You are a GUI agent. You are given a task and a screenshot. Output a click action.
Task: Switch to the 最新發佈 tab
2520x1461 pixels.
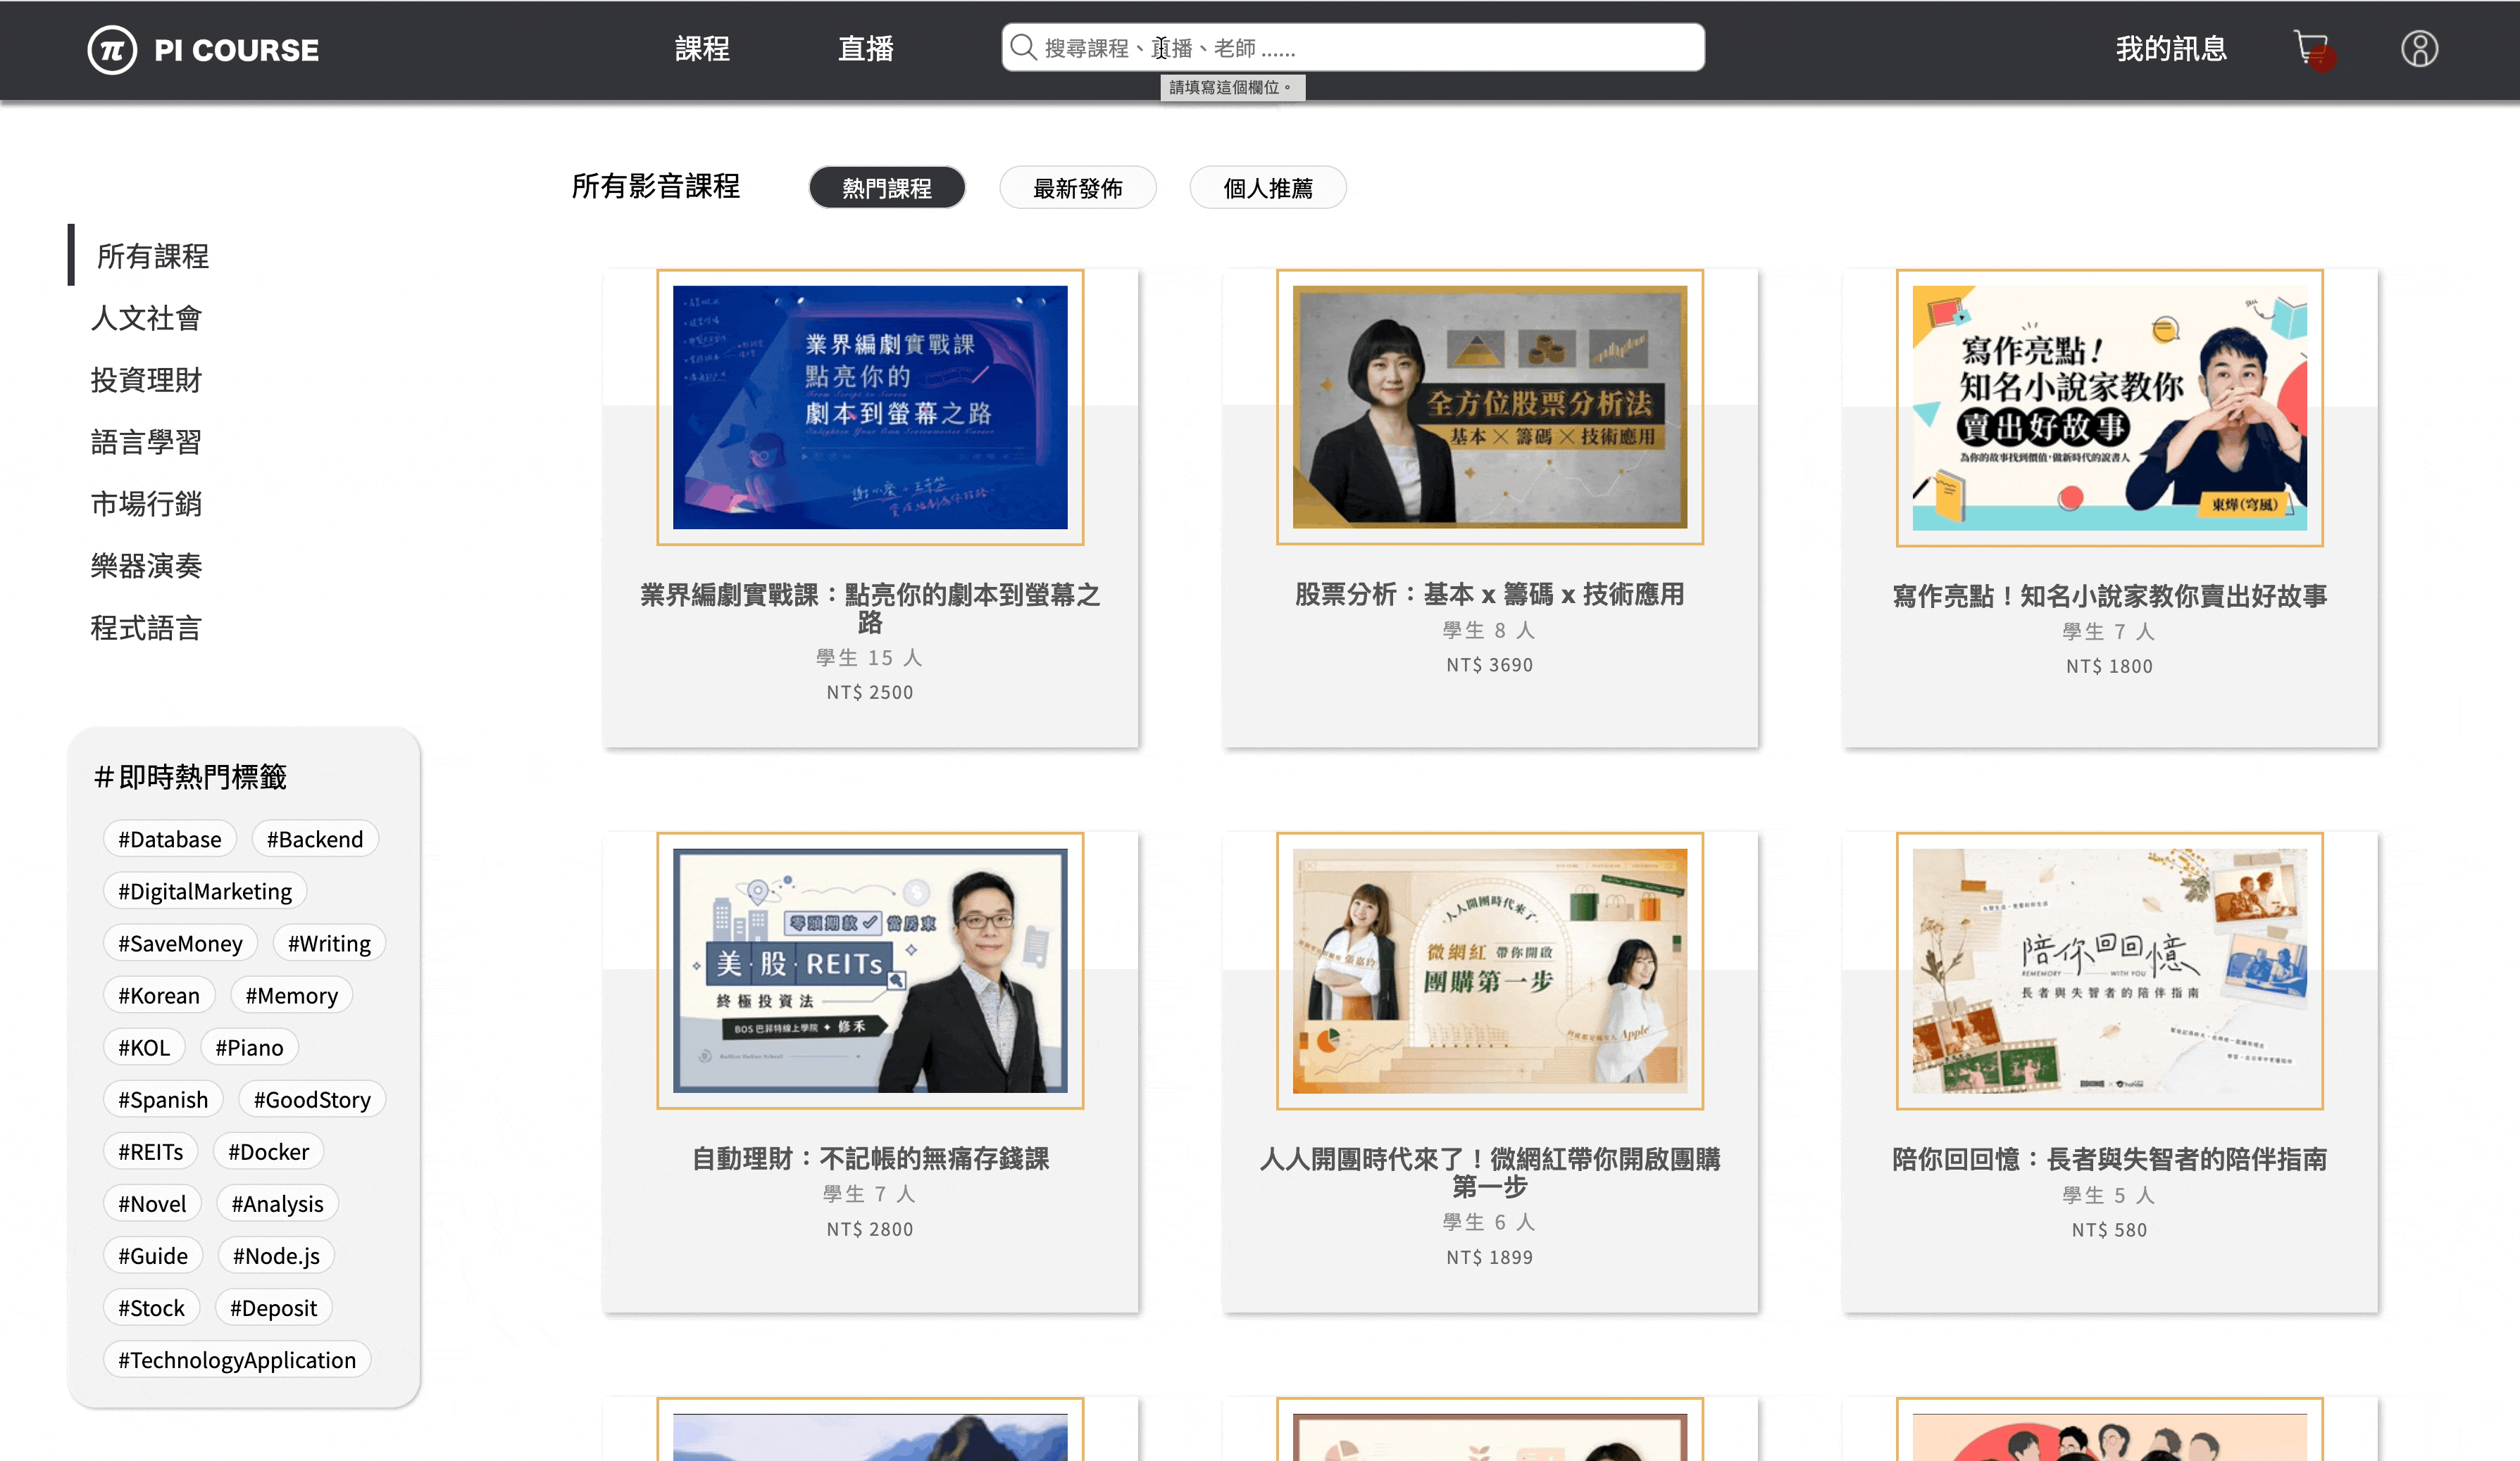point(1078,187)
